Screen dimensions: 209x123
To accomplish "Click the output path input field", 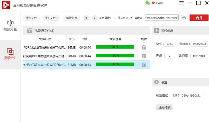I will 161,18.
